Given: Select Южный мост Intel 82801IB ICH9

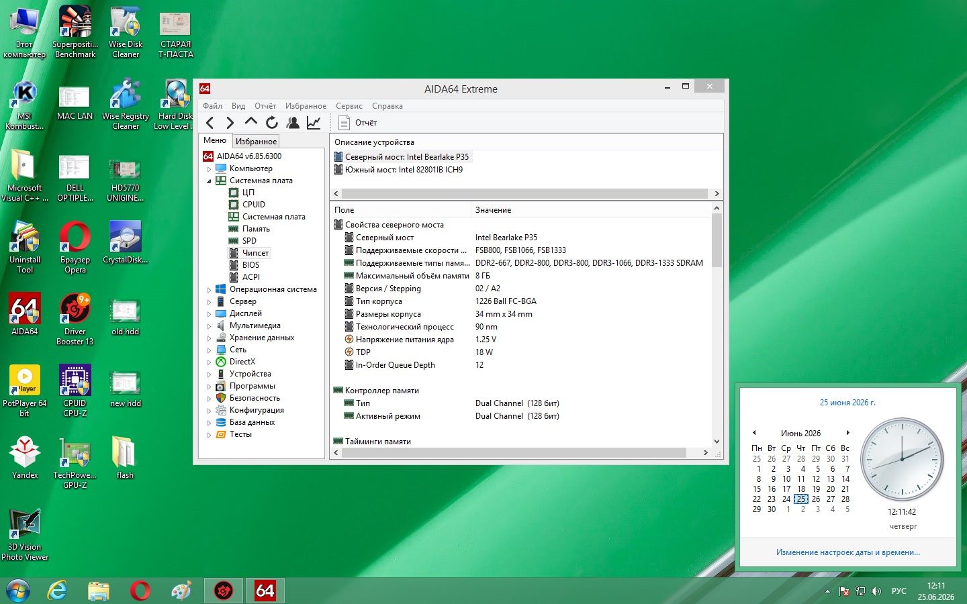Looking at the screenshot, I should click(404, 170).
